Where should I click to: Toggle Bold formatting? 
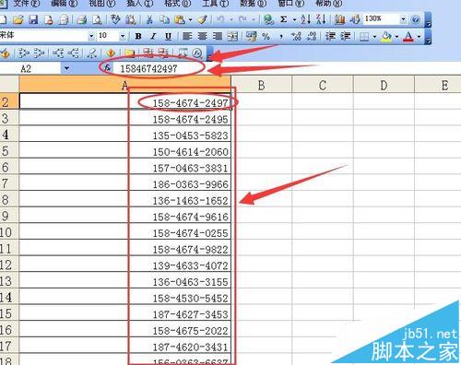pos(138,36)
